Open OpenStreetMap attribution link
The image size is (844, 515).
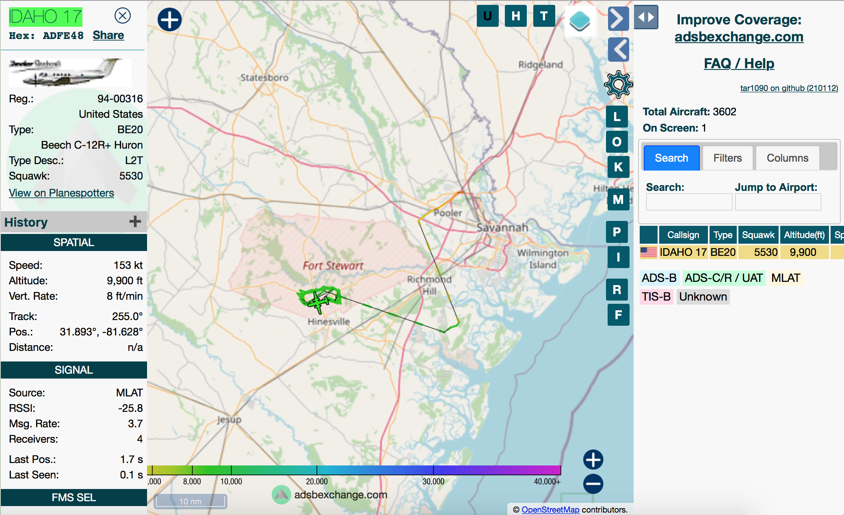point(550,509)
